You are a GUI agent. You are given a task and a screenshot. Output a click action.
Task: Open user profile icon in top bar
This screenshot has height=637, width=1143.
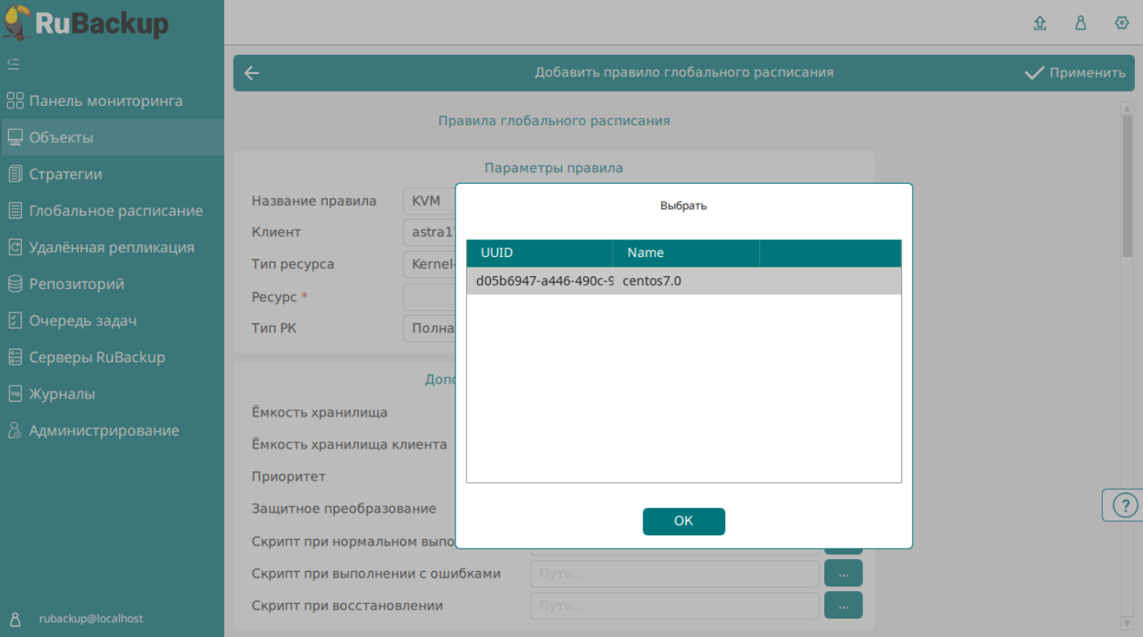coord(1081,23)
